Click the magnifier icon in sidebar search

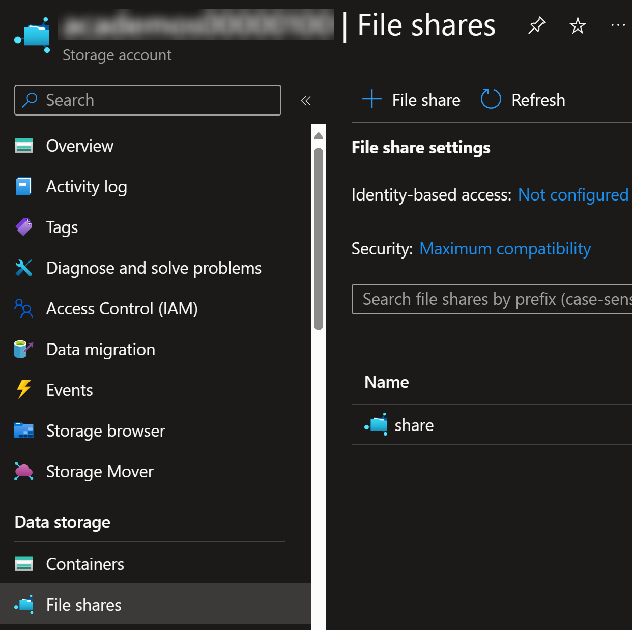pyautogui.click(x=30, y=100)
